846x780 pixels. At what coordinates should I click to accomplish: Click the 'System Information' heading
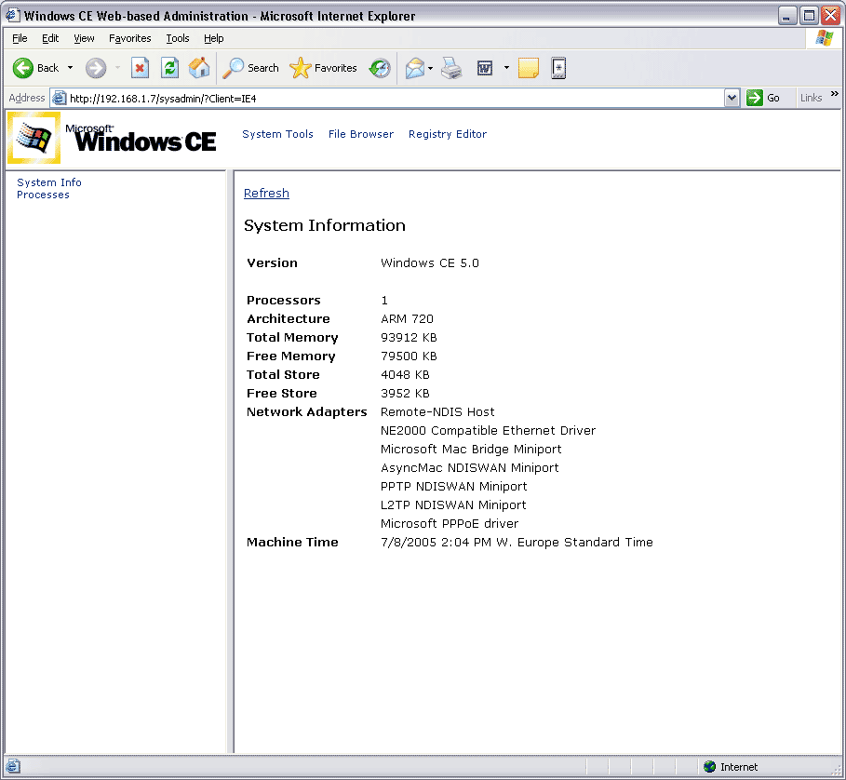(324, 225)
